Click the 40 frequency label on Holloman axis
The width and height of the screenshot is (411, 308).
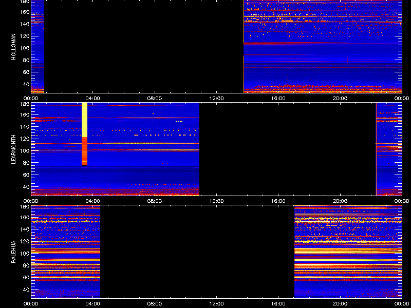[27, 84]
